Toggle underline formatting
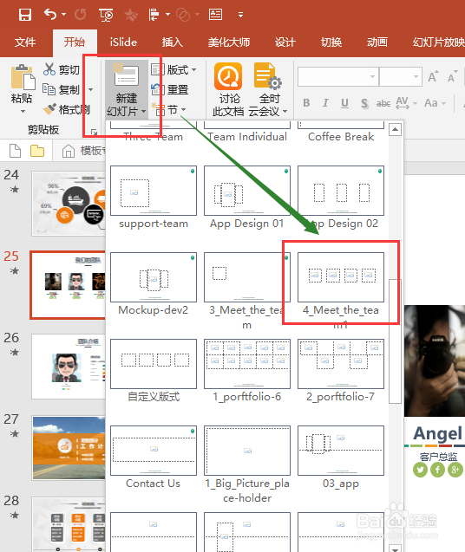465x552 pixels. [x=344, y=103]
